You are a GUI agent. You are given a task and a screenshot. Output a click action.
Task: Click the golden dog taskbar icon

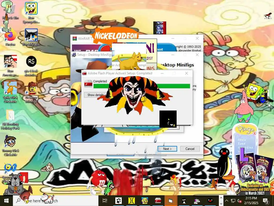click(144, 201)
